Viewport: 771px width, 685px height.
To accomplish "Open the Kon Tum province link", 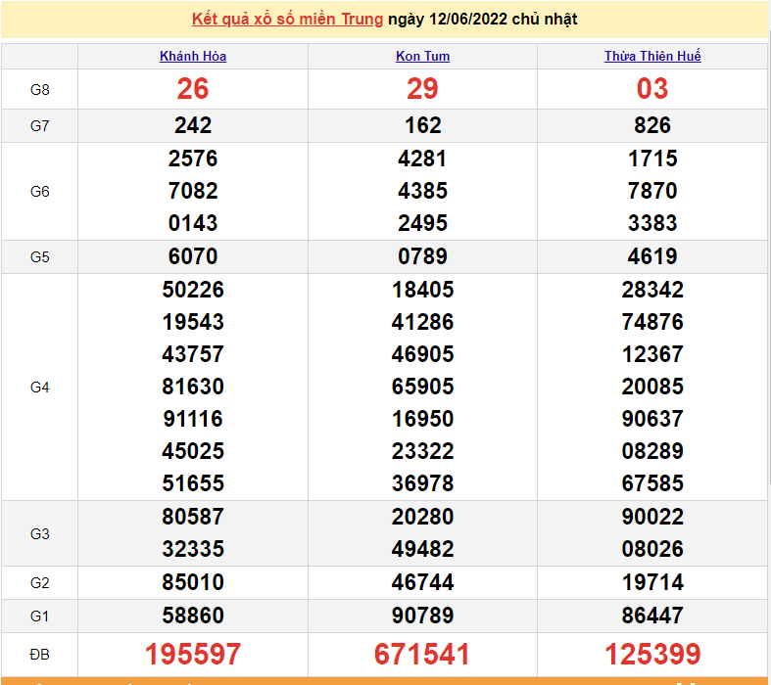I will [x=422, y=57].
